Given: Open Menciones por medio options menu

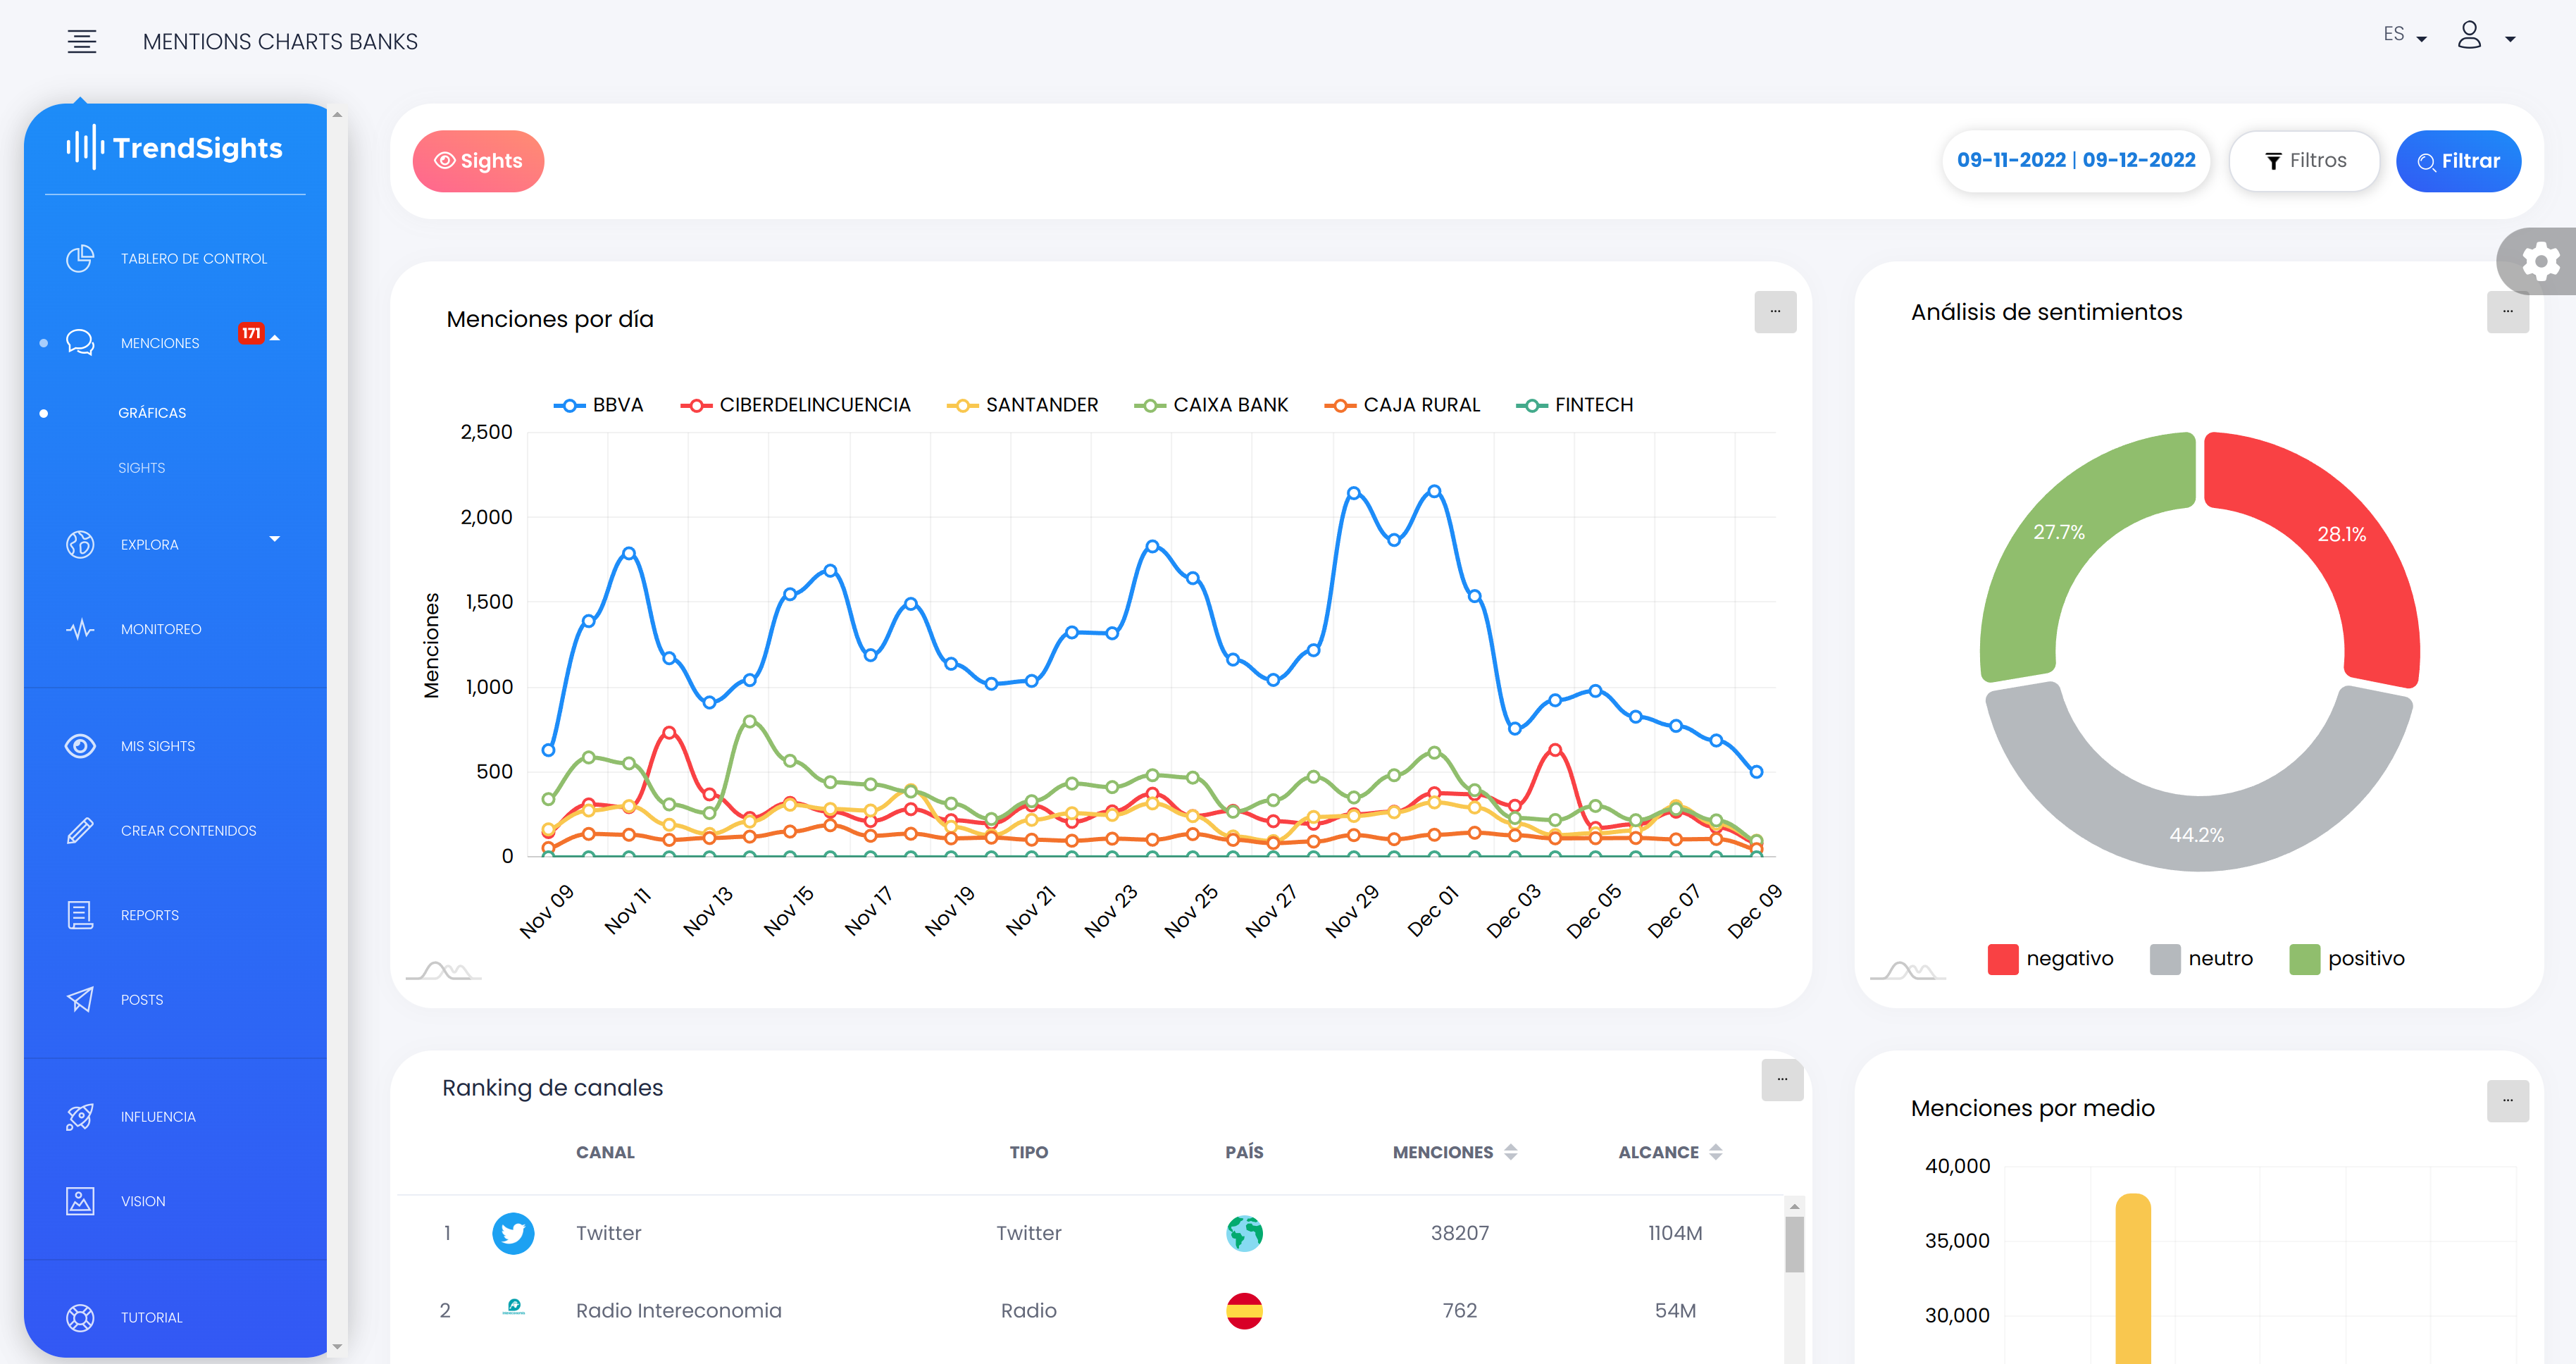Looking at the screenshot, I should (2507, 1101).
